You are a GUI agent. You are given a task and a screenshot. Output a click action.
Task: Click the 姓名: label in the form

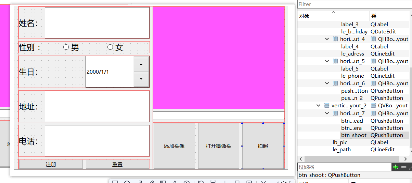click(28, 23)
